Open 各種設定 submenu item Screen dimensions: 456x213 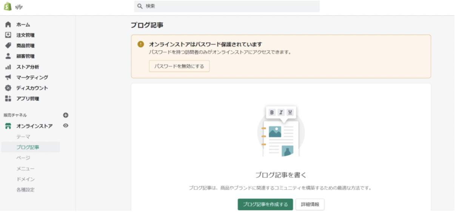(25, 190)
